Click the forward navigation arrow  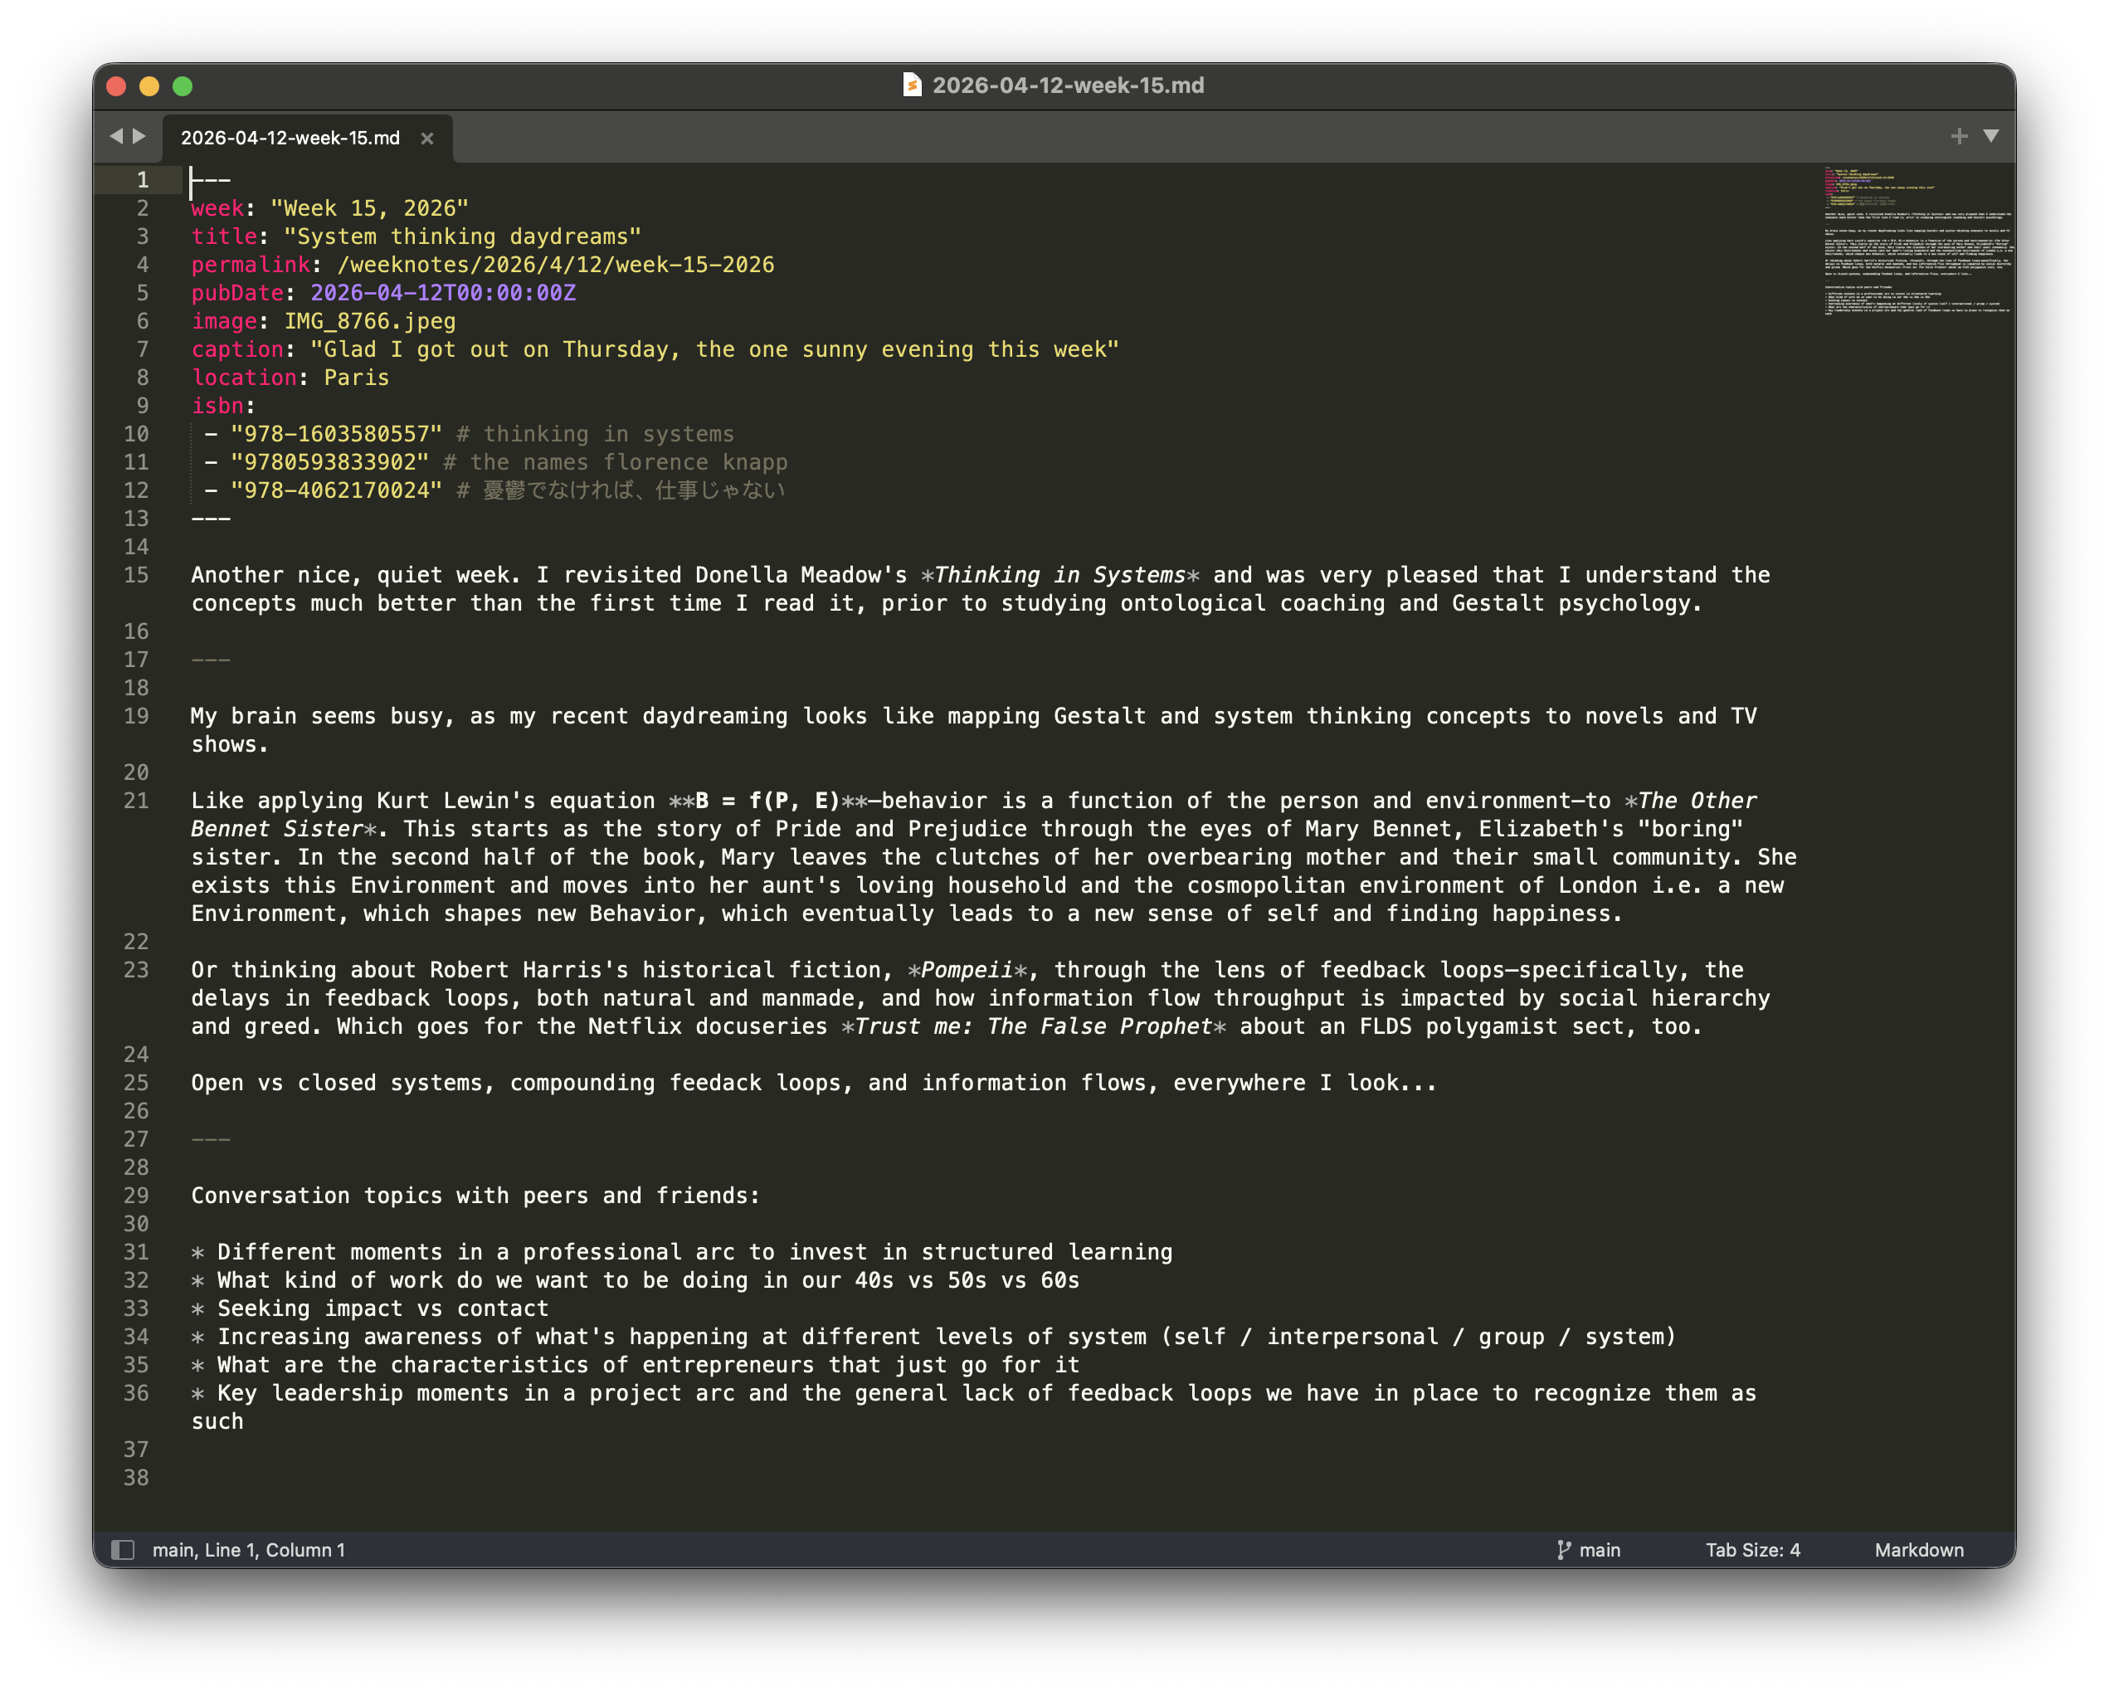[x=140, y=137]
